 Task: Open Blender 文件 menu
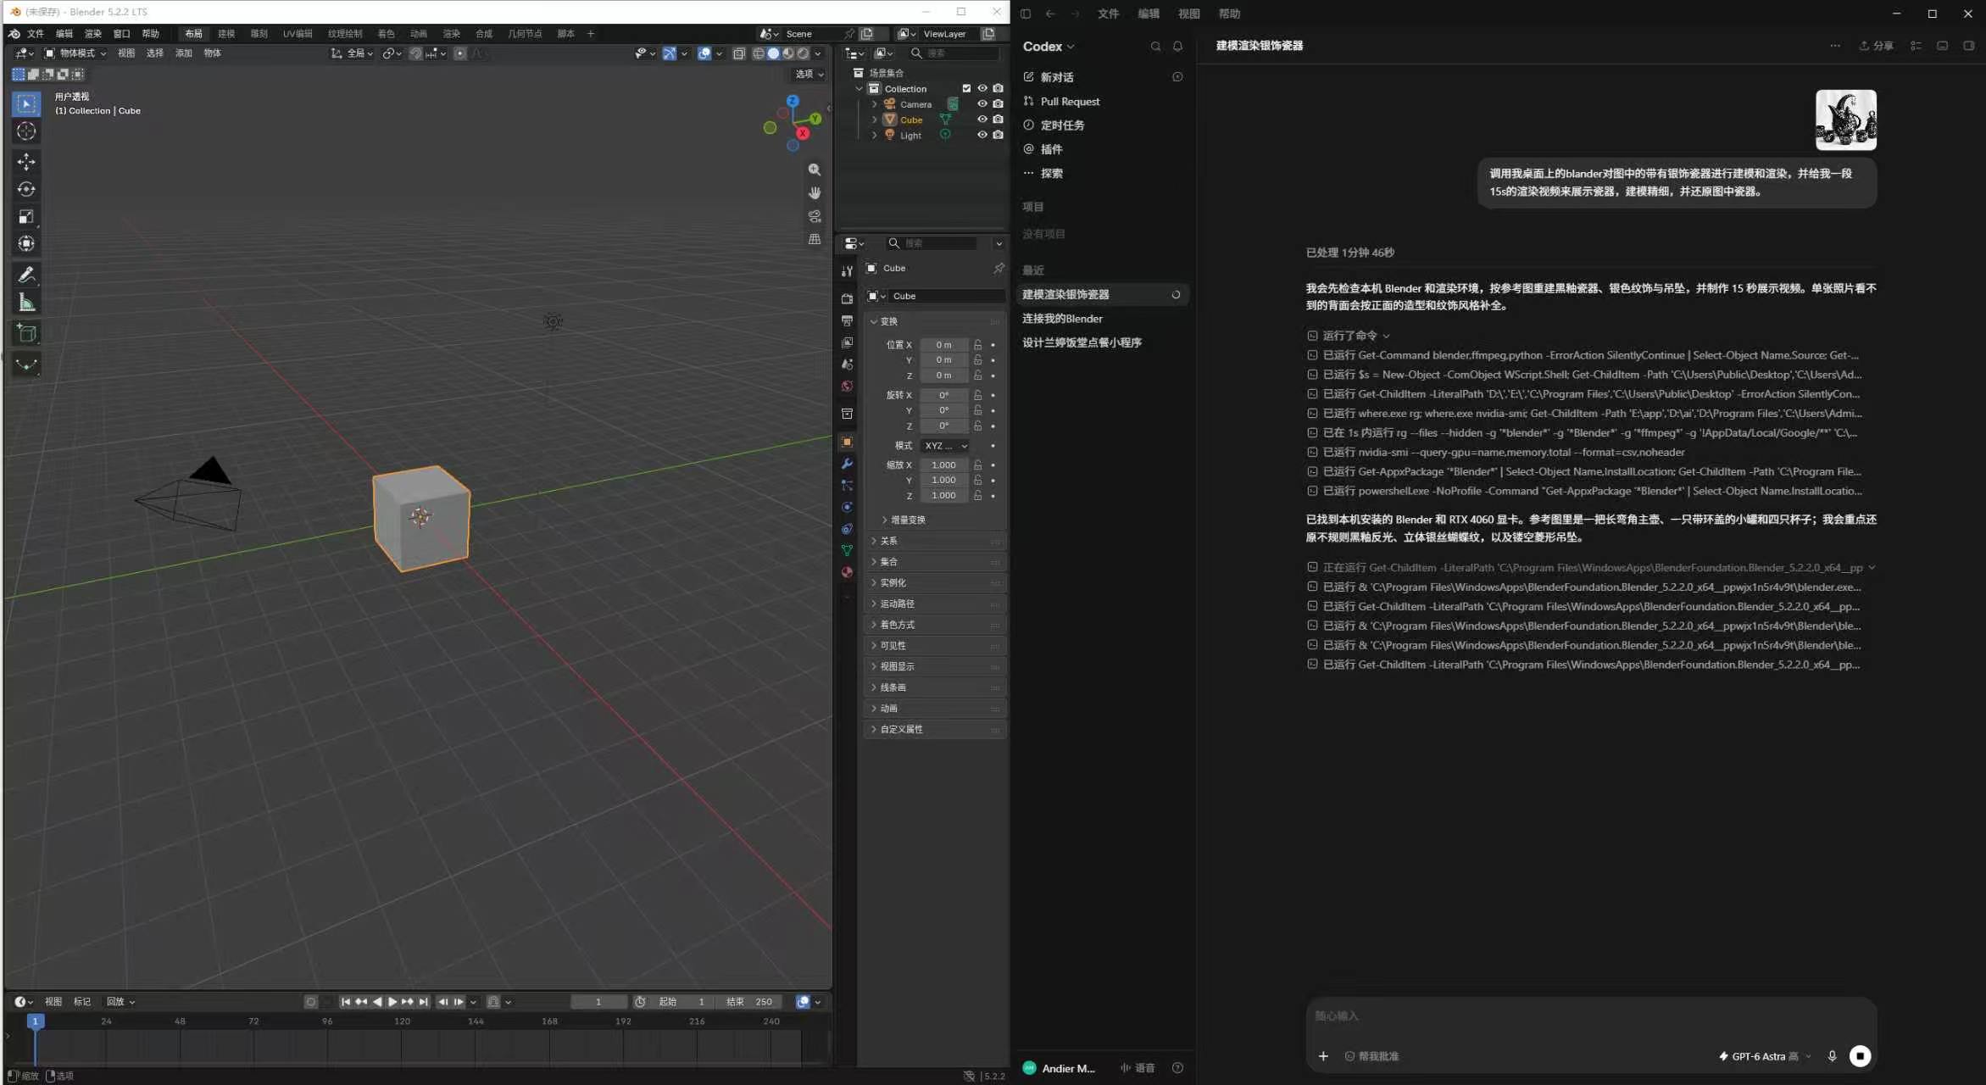[35, 34]
